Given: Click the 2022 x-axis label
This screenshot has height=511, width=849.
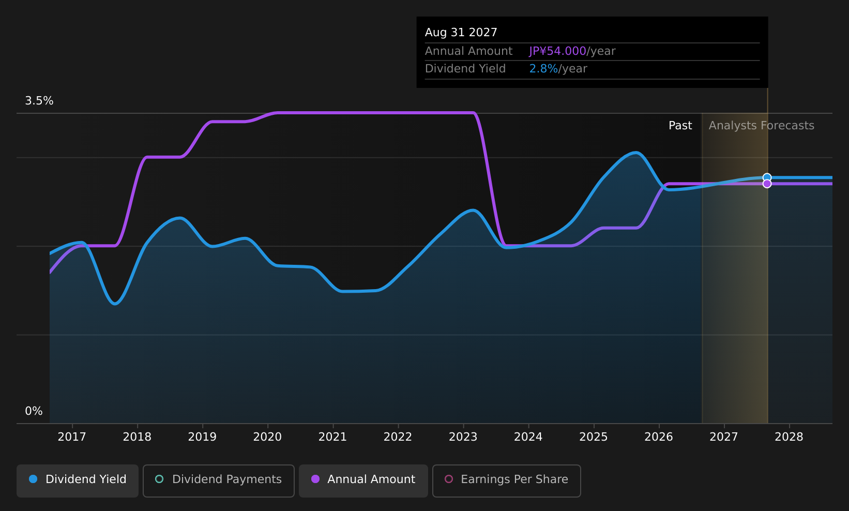Looking at the screenshot, I should [x=398, y=437].
